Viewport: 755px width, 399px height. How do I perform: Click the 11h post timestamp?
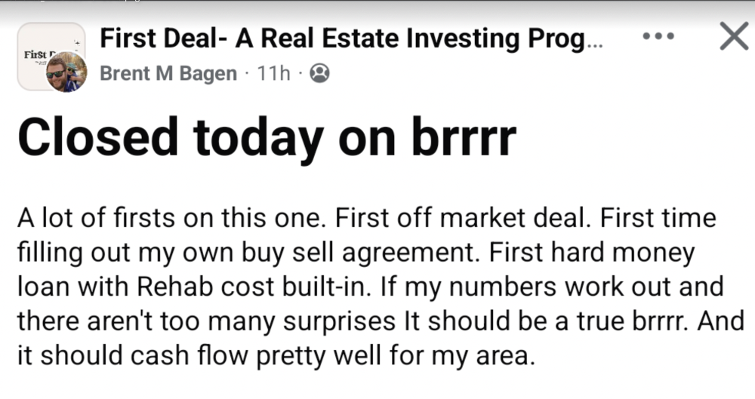pos(273,74)
